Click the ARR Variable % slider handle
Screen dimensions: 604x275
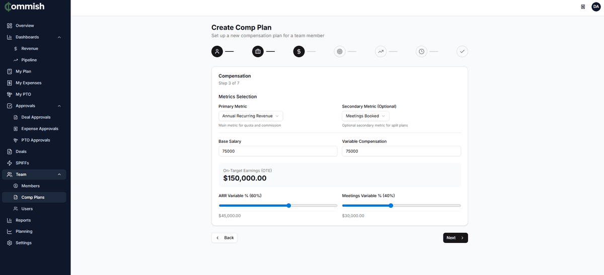pos(289,205)
